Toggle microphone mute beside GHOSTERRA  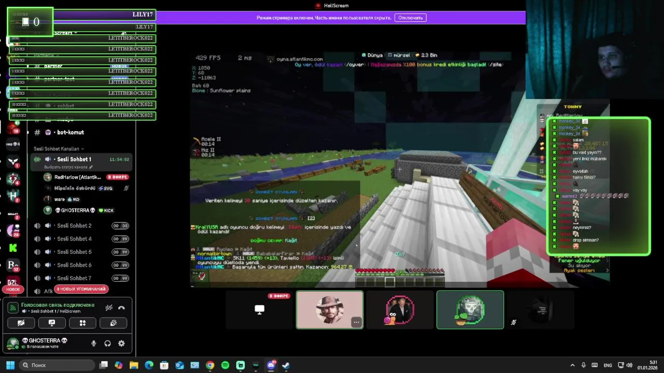coord(94,343)
